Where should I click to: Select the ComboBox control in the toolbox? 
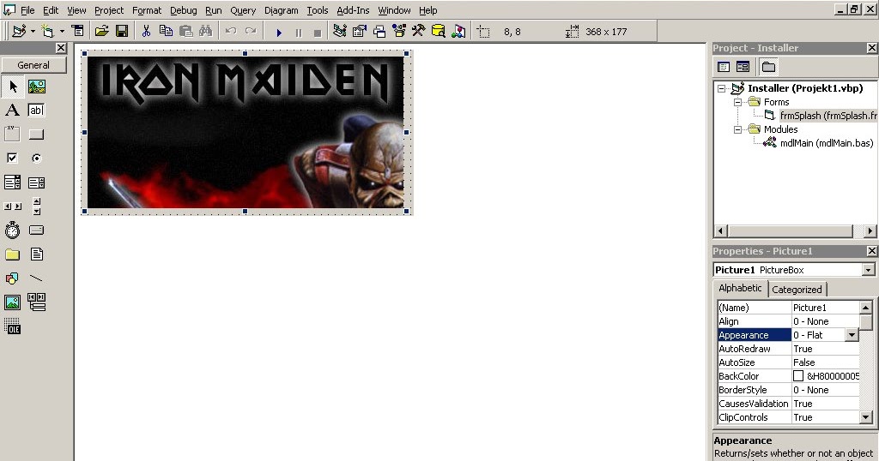click(12, 183)
